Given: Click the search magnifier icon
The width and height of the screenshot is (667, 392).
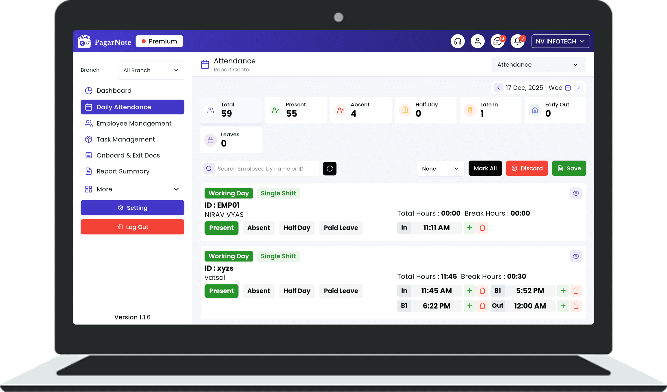Looking at the screenshot, I should tap(209, 168).
